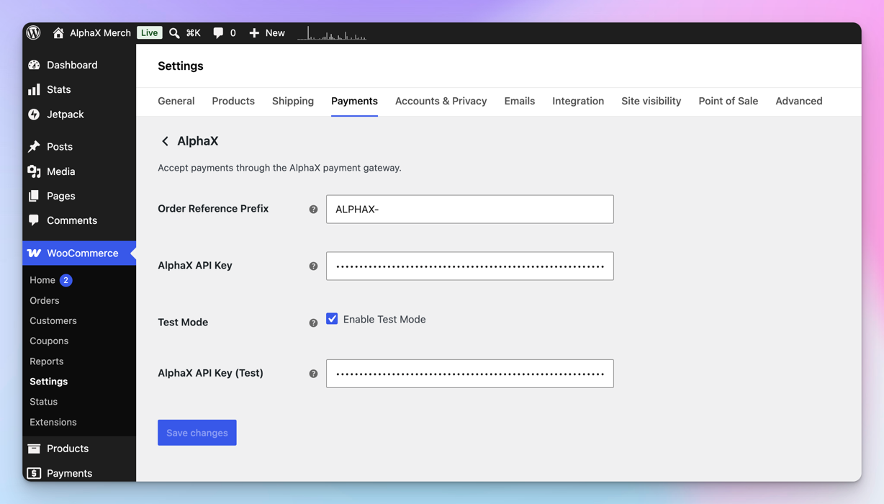Click the WooCommerce logo icon
Image resolution: width=884 pixels, height=504 pixels.
[x=34, y=253]
